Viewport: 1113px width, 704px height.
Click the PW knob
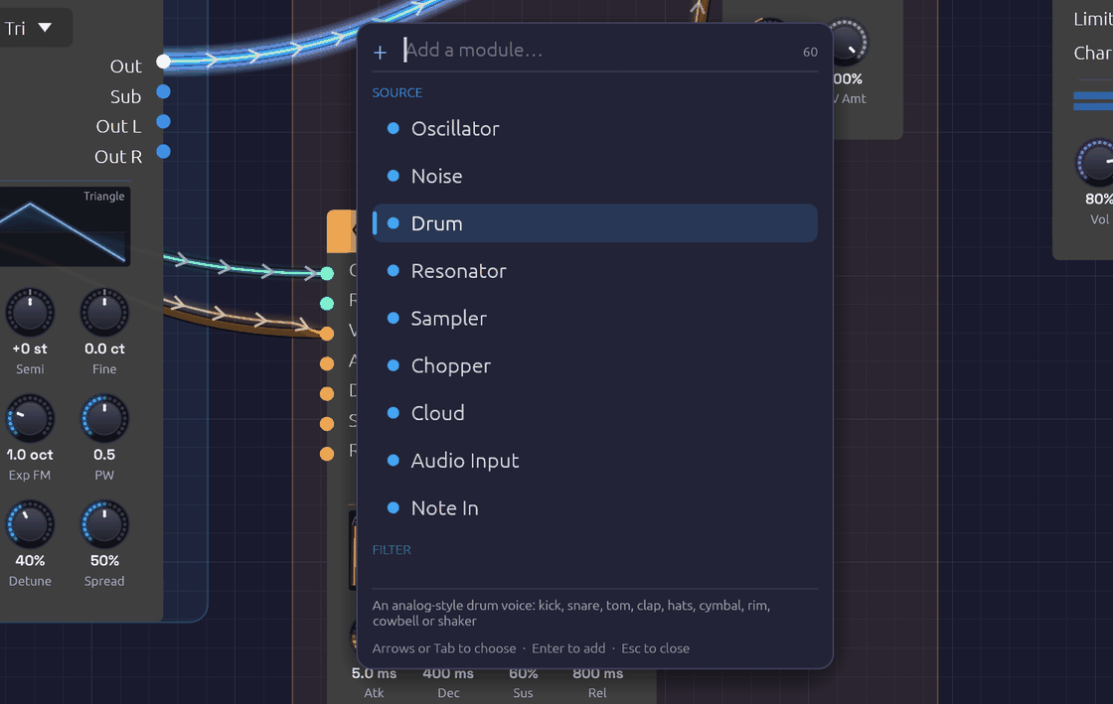(x=104, y=418)
